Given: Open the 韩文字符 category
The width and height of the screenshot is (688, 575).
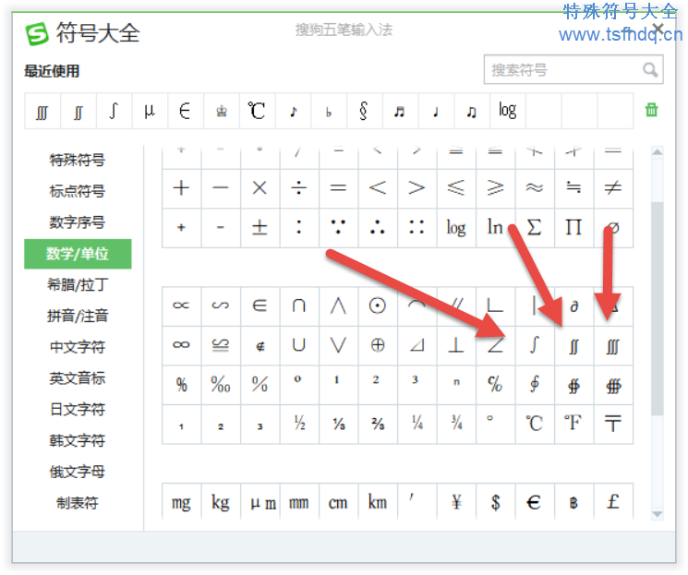Looking at the screenshot, I should pyautogui.click(x=78, y=440).
